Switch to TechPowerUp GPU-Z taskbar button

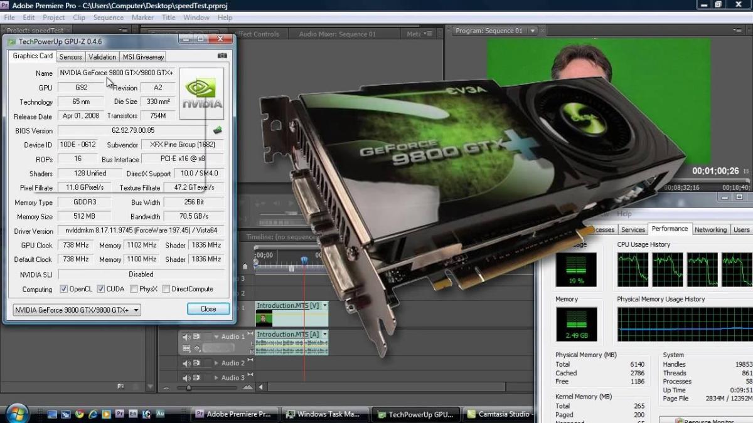pos(415,414)
